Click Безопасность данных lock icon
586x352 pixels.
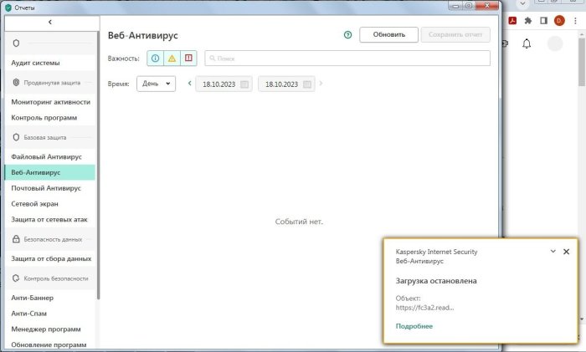tap(16, 239)
